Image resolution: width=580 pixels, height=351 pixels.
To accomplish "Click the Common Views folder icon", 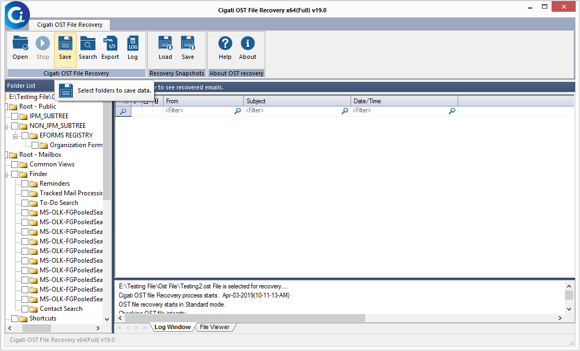I will tap(23, 165).
